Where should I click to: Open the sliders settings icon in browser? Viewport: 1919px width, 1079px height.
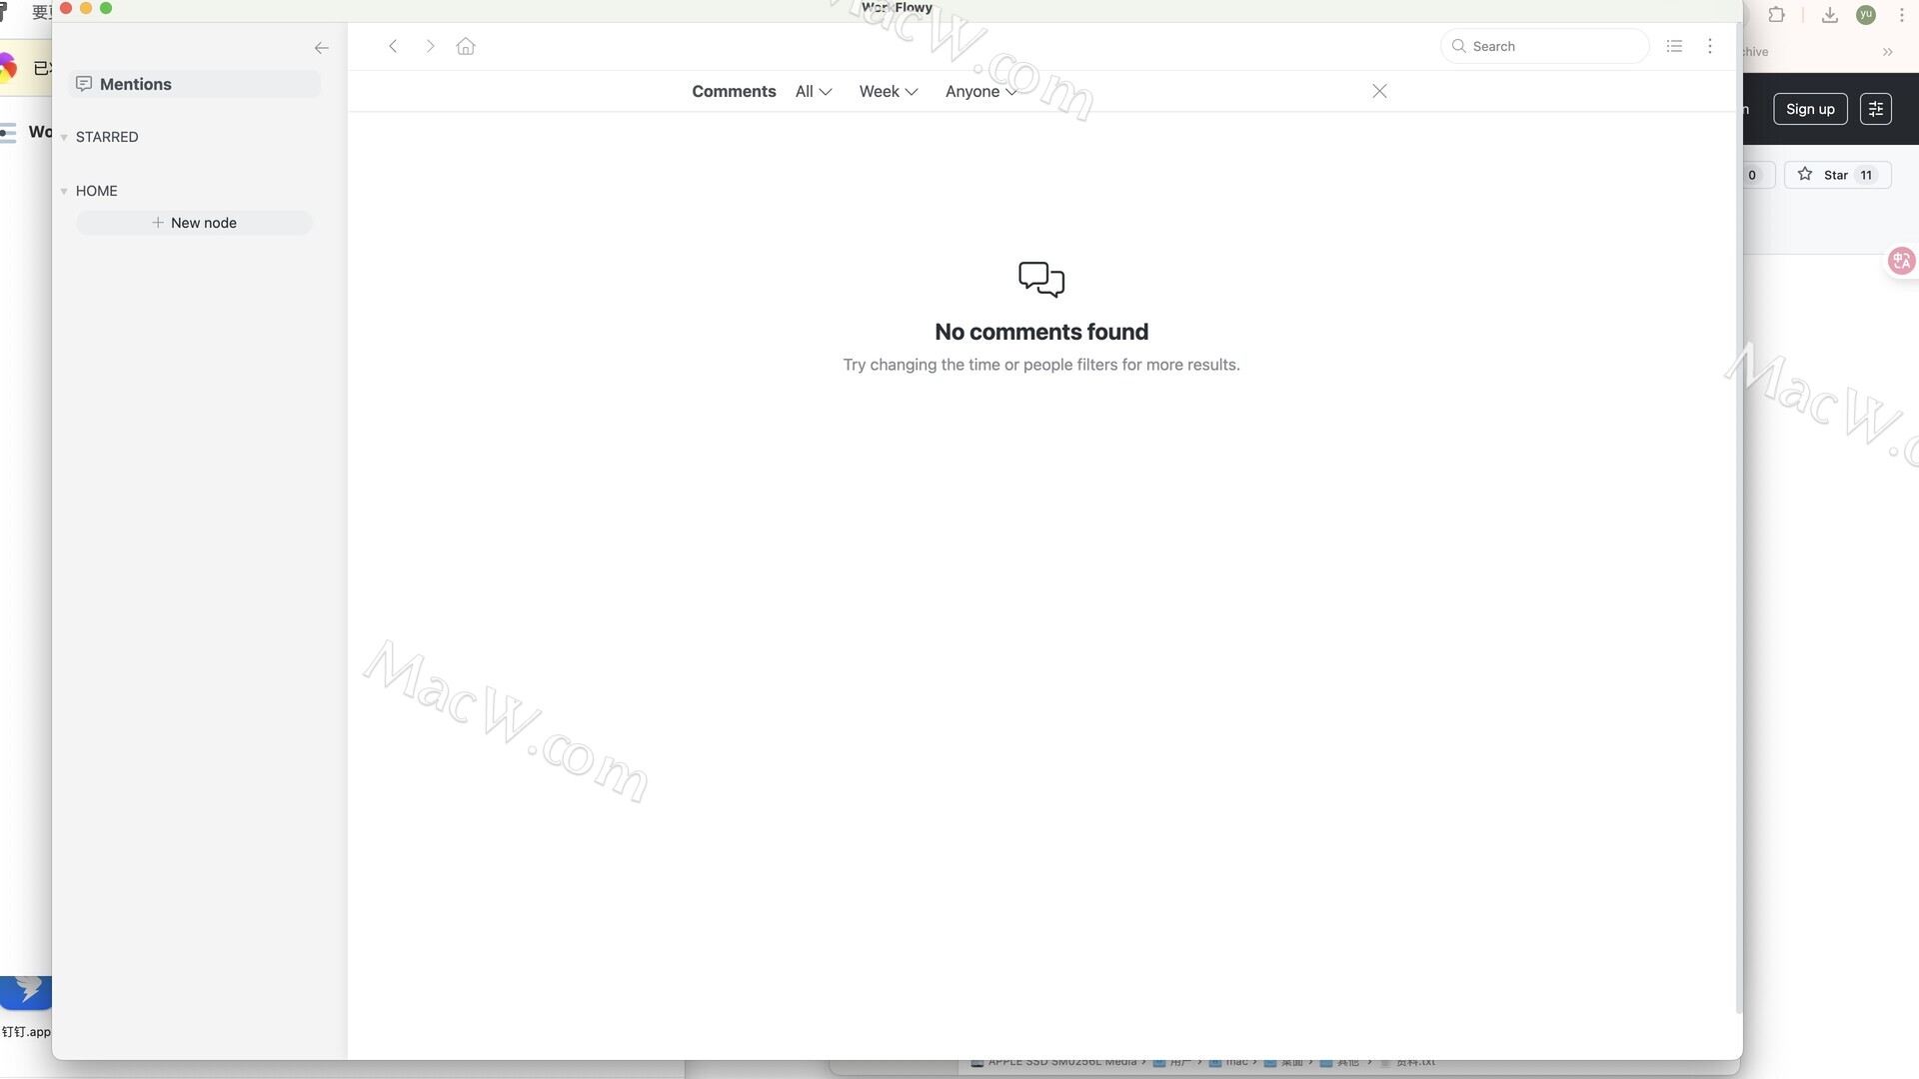(x=1876, y=109)
